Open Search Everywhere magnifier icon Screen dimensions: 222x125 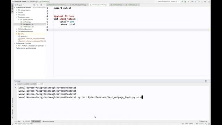pyautogui.click(x=209, y=2)
